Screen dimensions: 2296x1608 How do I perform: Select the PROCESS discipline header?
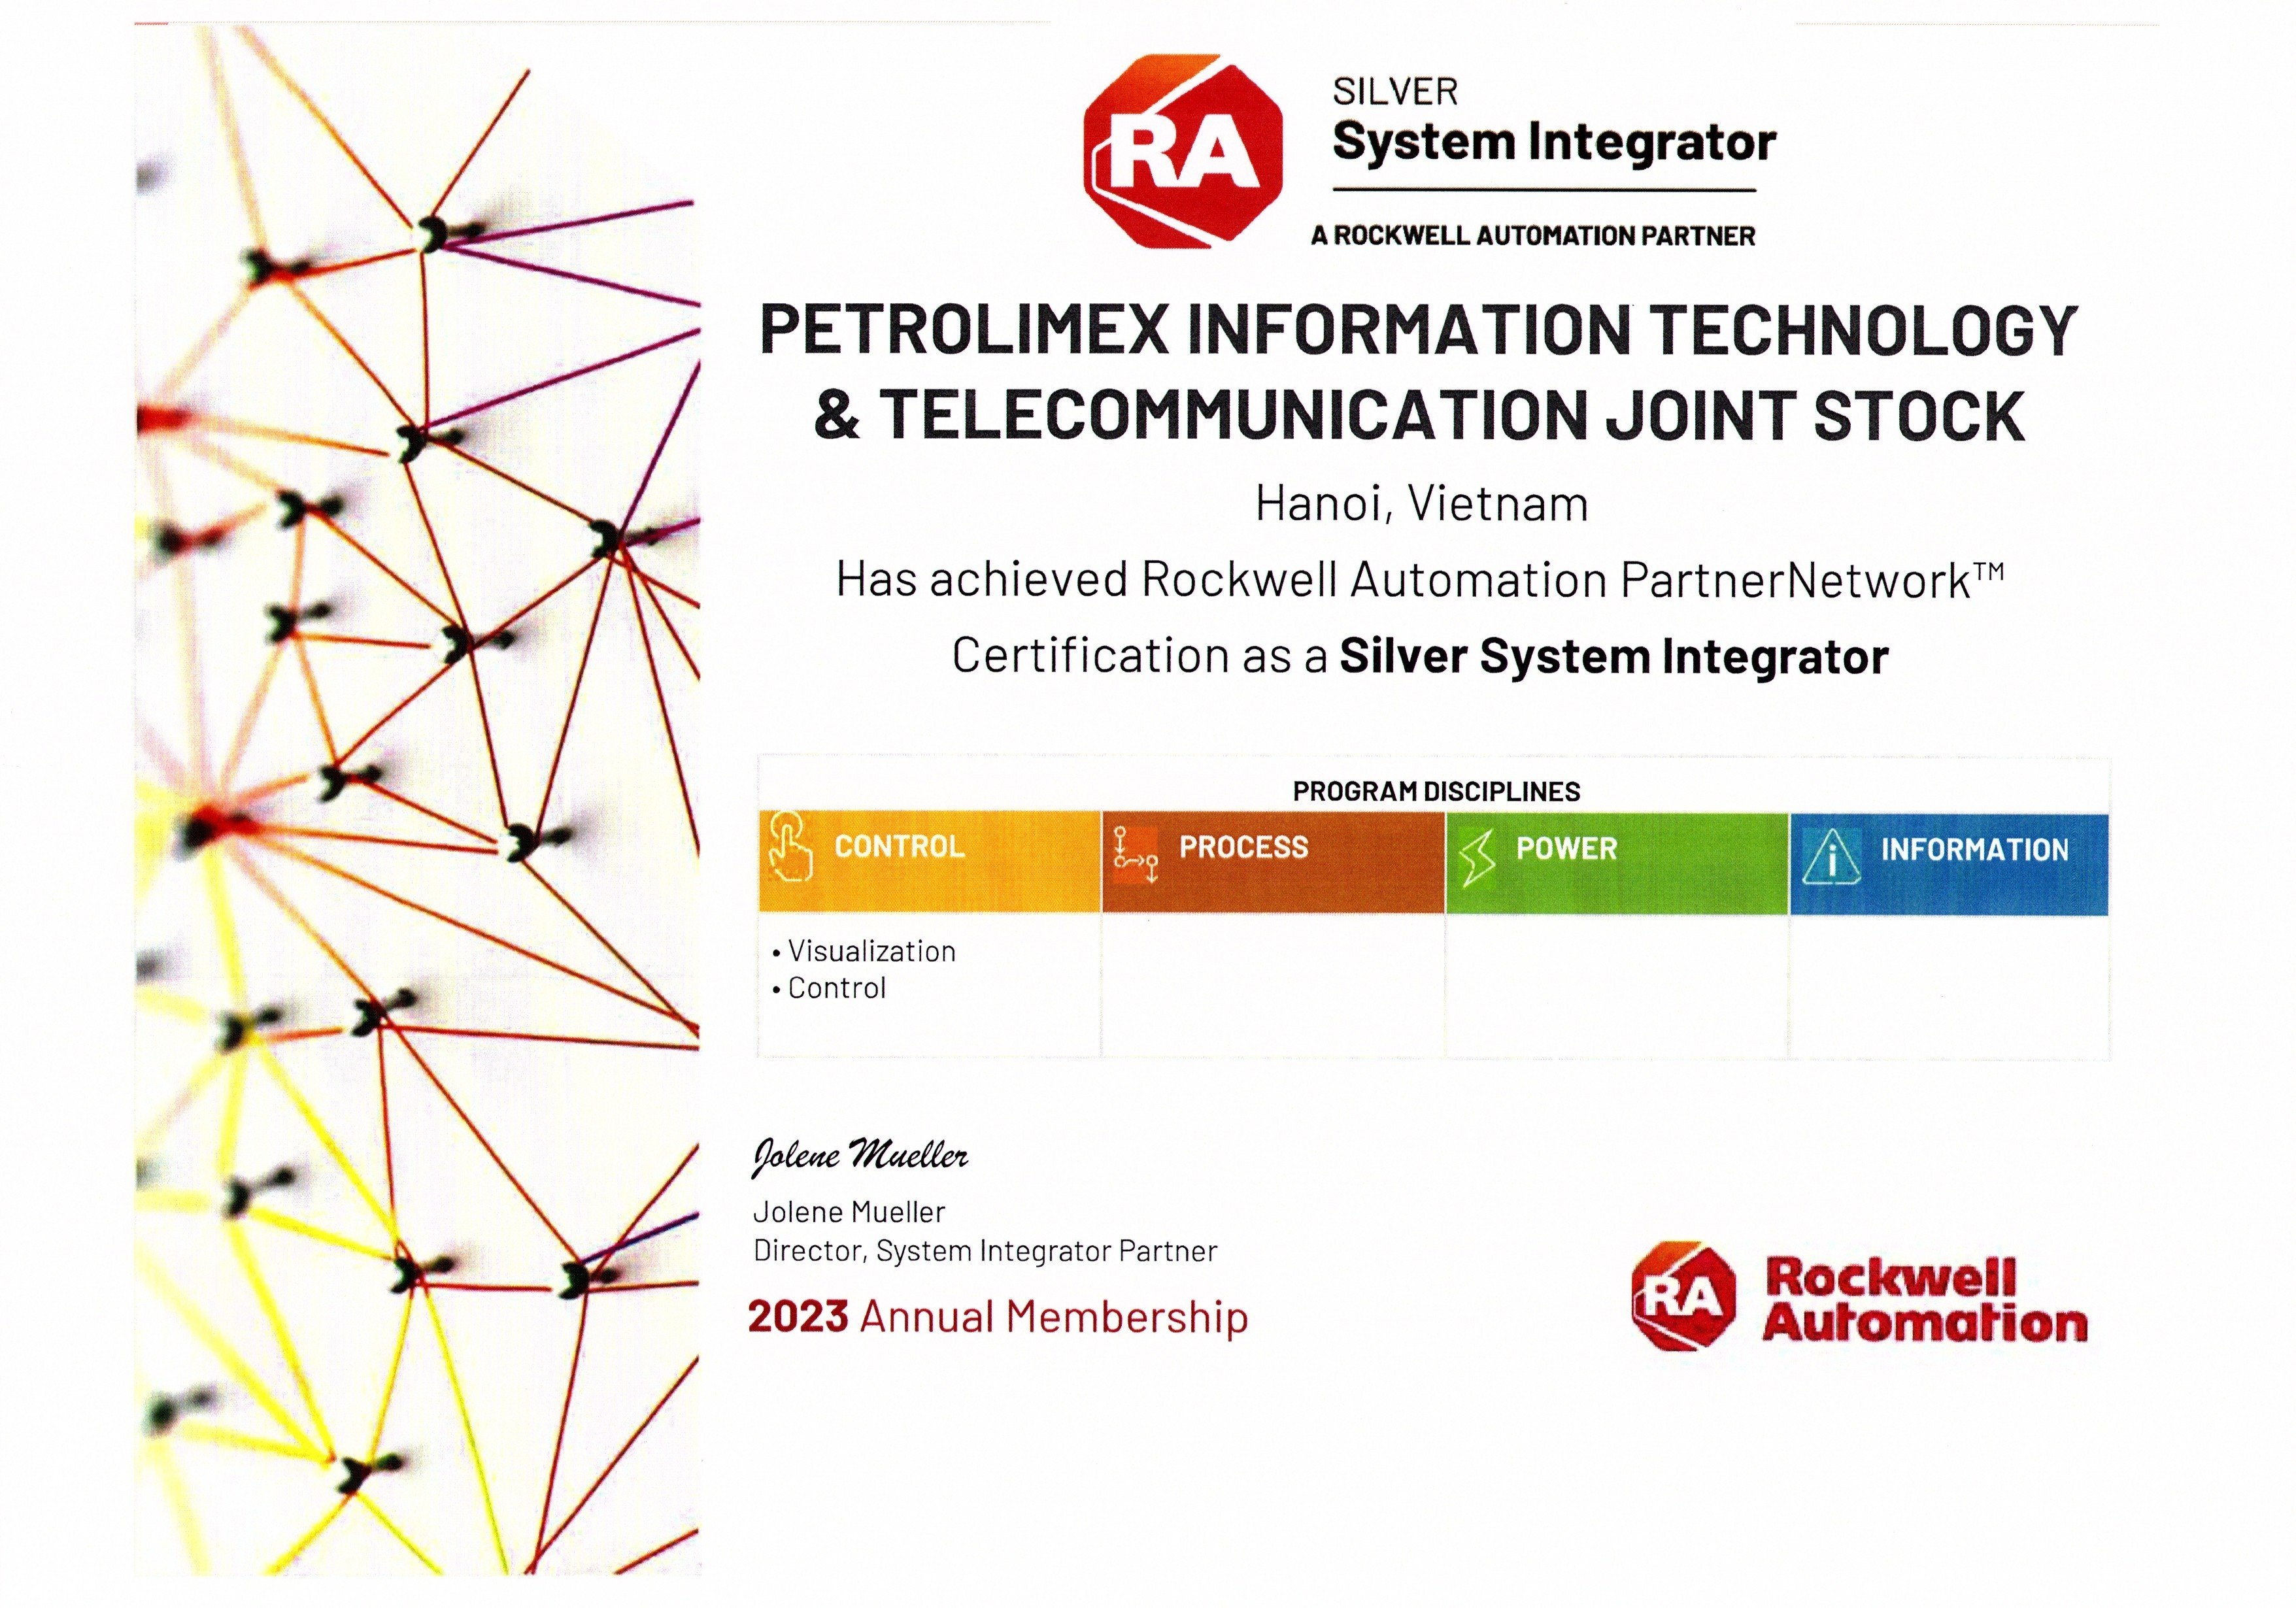click(1273, 862)
